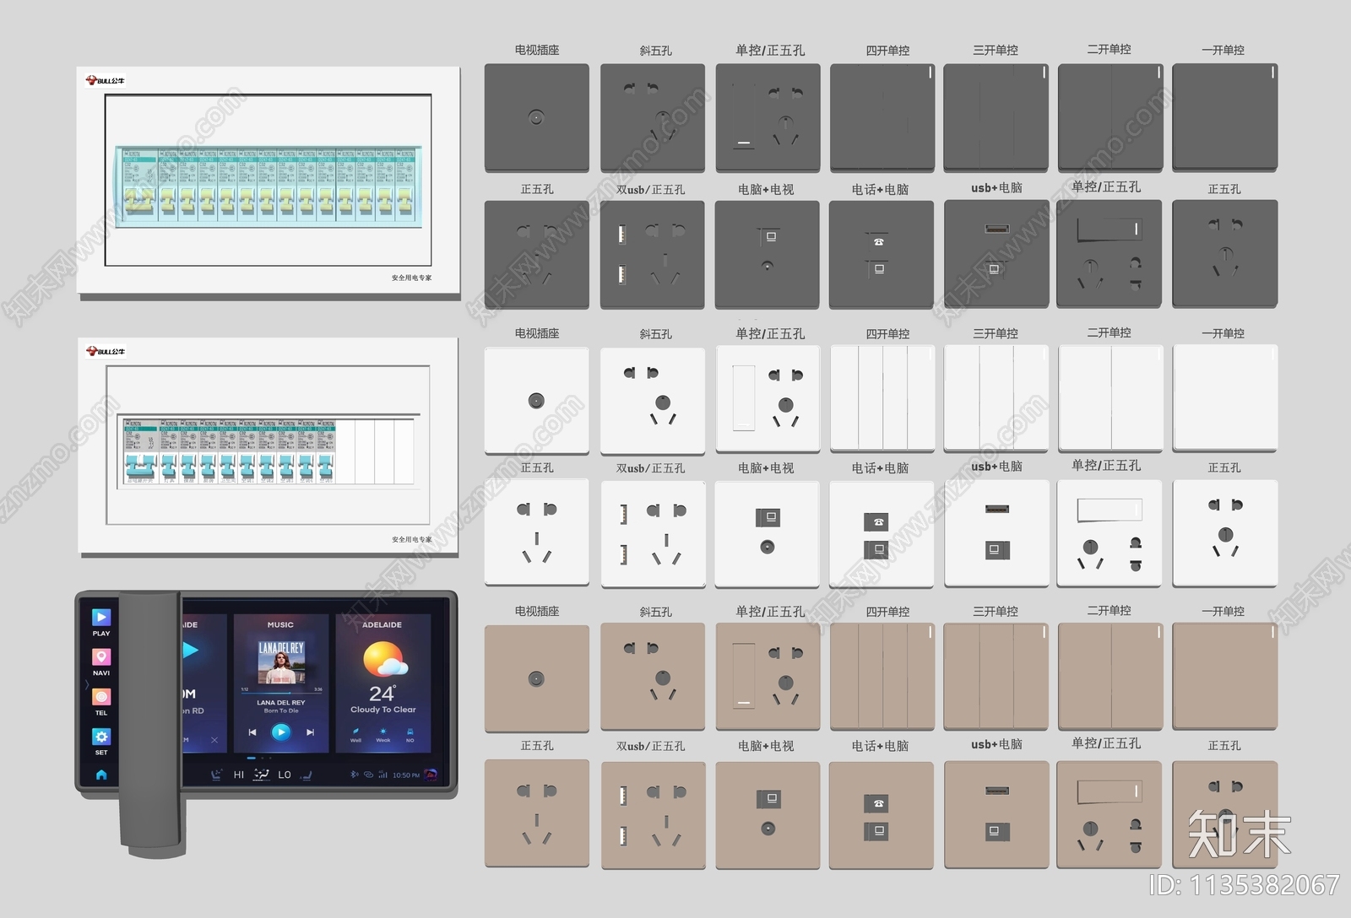Click the 二开单控 label above dark gray plate

1110,49
